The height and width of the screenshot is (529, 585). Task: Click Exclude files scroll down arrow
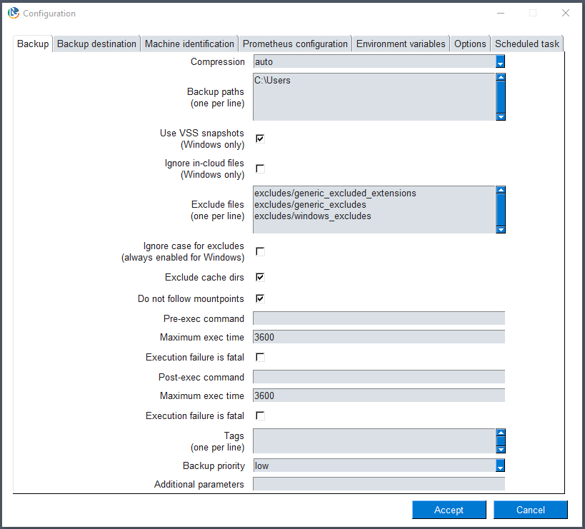[501, 230]
